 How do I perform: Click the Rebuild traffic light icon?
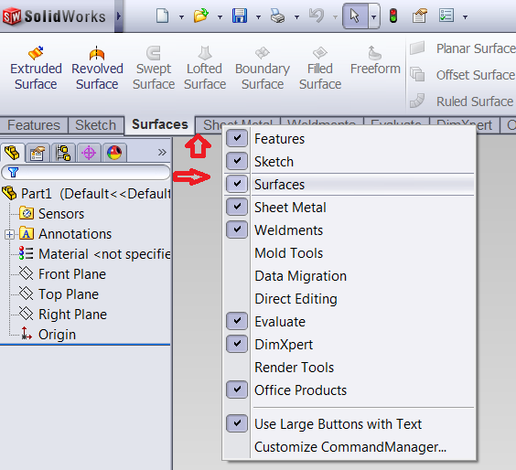[392, 16]
